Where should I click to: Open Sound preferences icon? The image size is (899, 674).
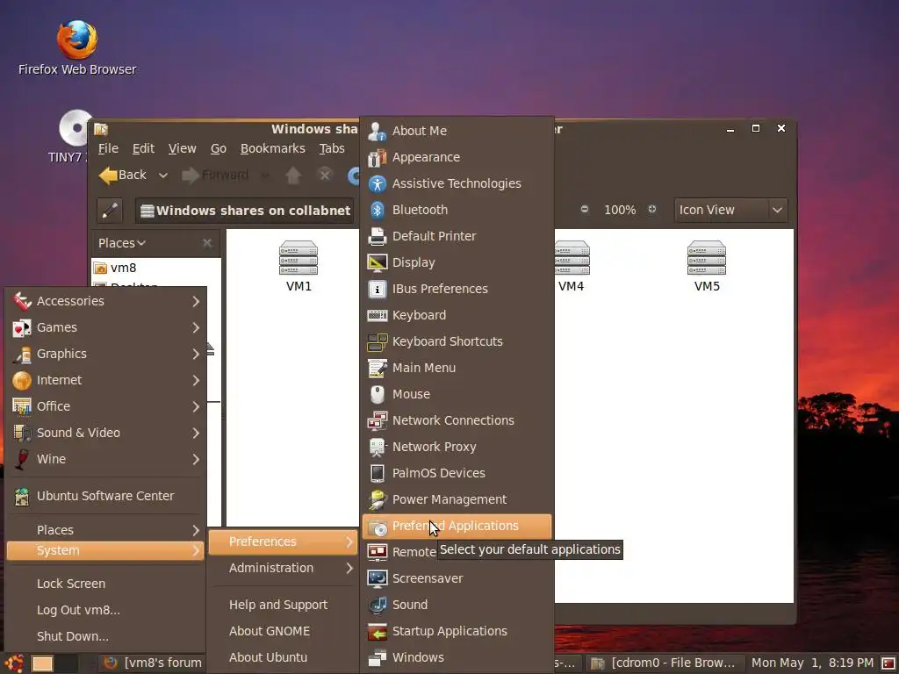point(377,605)
